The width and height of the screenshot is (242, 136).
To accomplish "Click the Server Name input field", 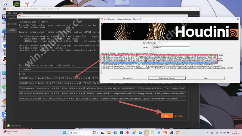I will pos(171,43).
